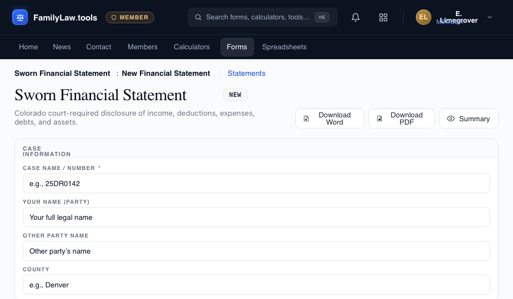Click the FamilyLaw.tools site title
Screen dimensions: 513x299
pyautogui.click(x=65, y=18)
